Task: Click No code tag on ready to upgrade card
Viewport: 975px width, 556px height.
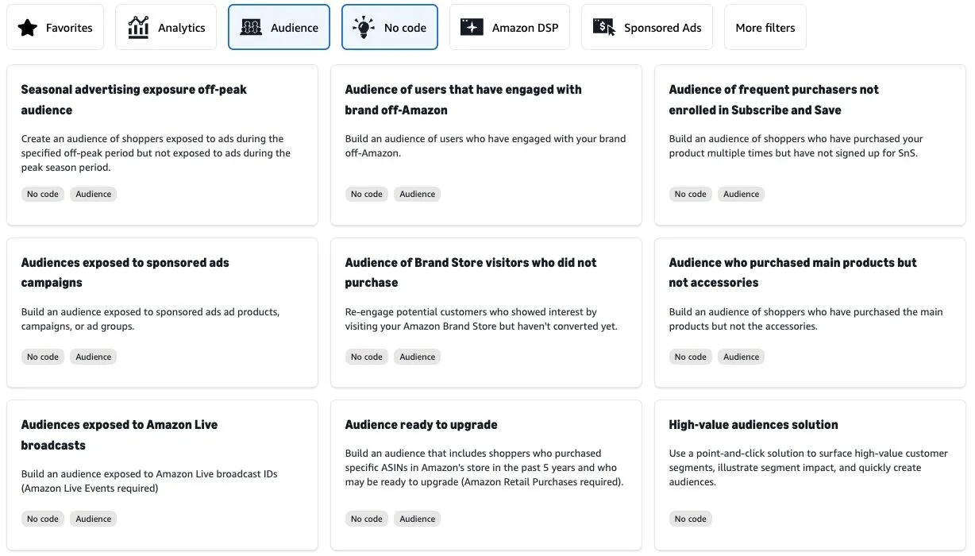Action: click(x=367, y=519)
